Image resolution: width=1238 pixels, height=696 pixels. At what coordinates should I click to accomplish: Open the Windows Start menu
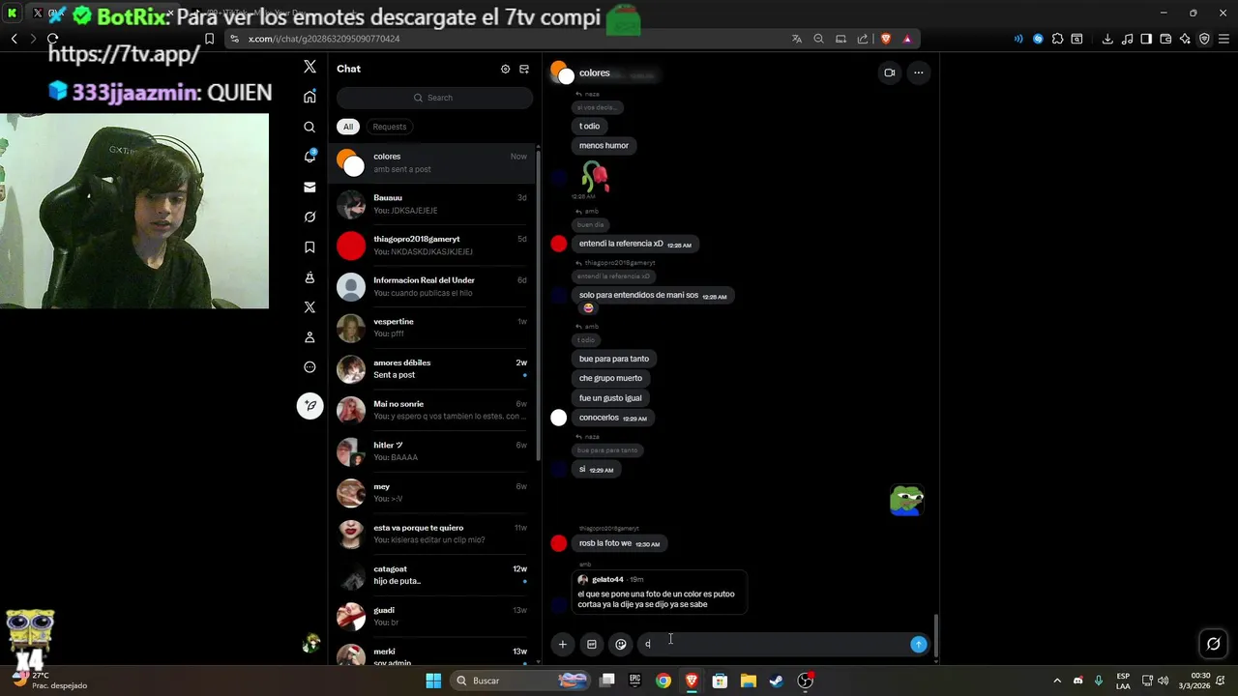[x=433, y=681]
